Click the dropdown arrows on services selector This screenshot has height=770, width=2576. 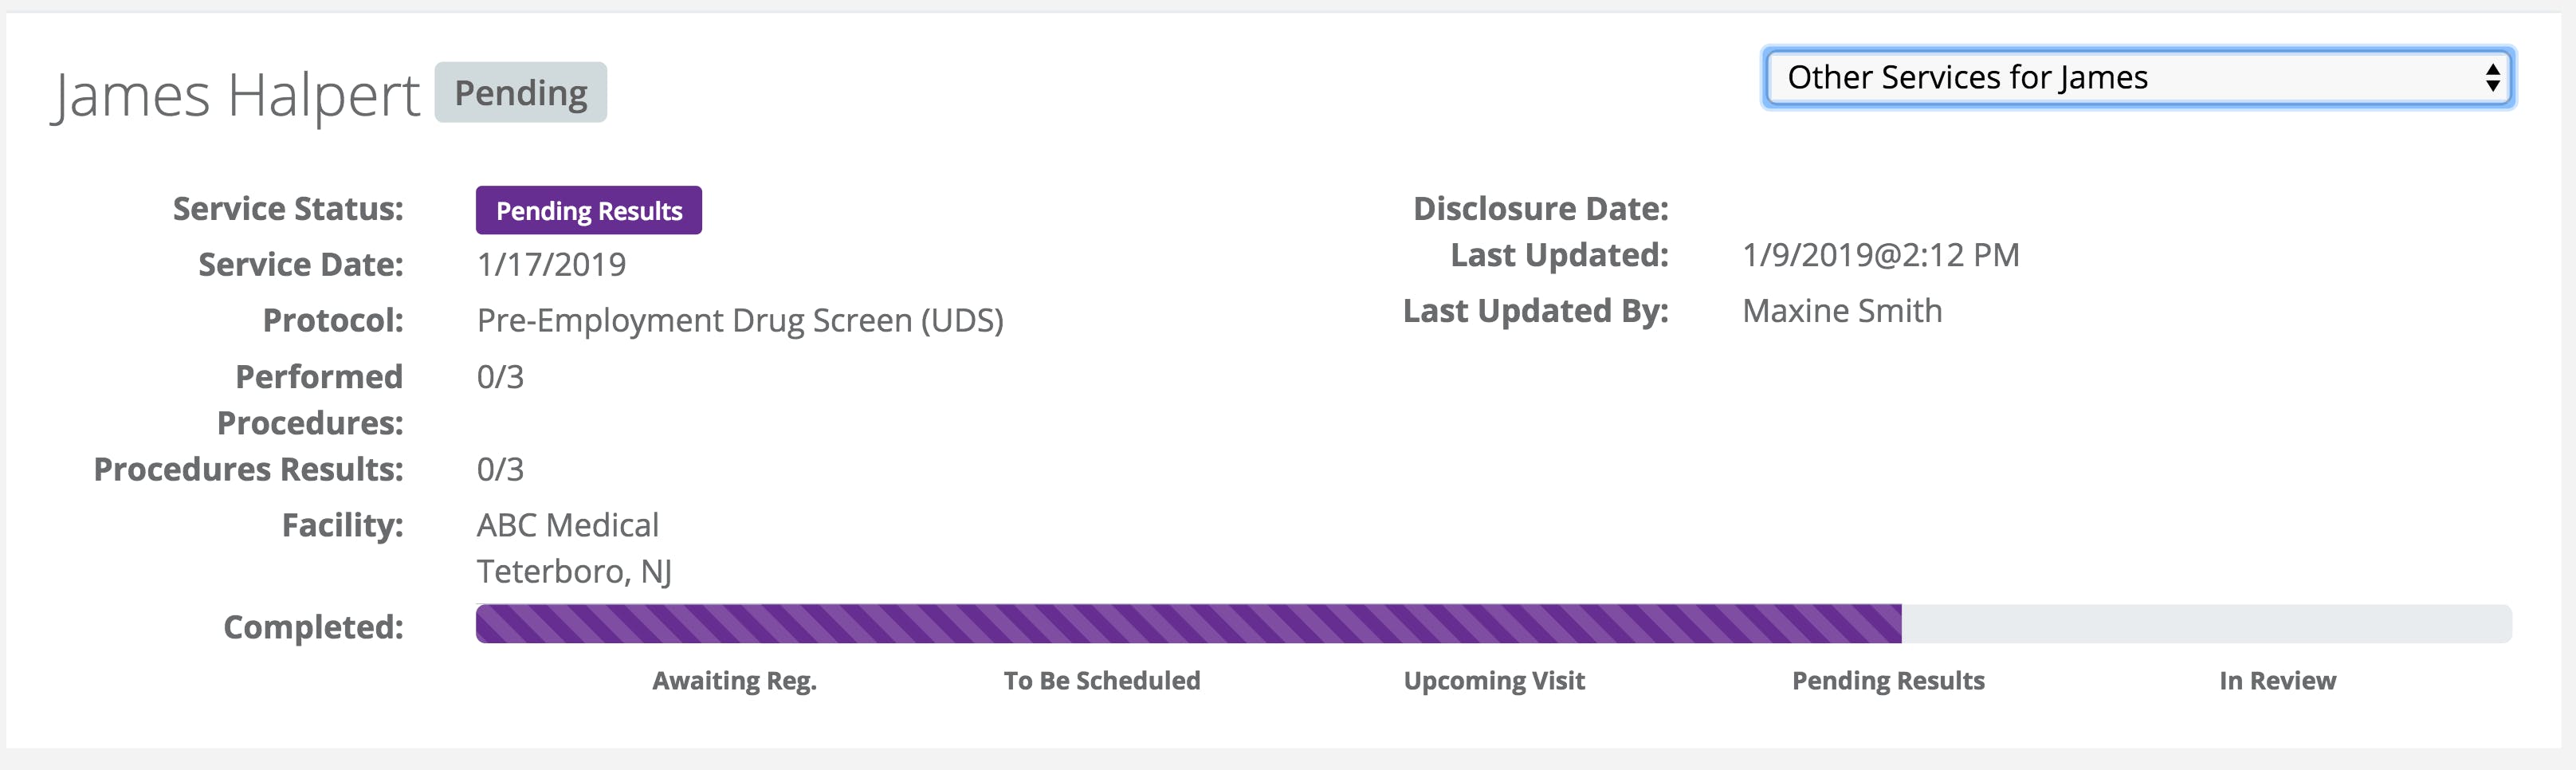(x=2492, y=78)
